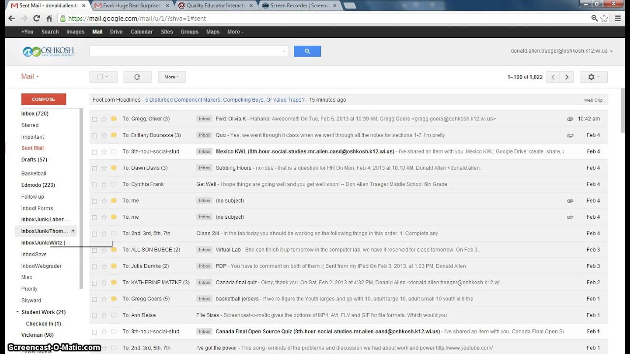Open Chrome menu button

[619, 18]
